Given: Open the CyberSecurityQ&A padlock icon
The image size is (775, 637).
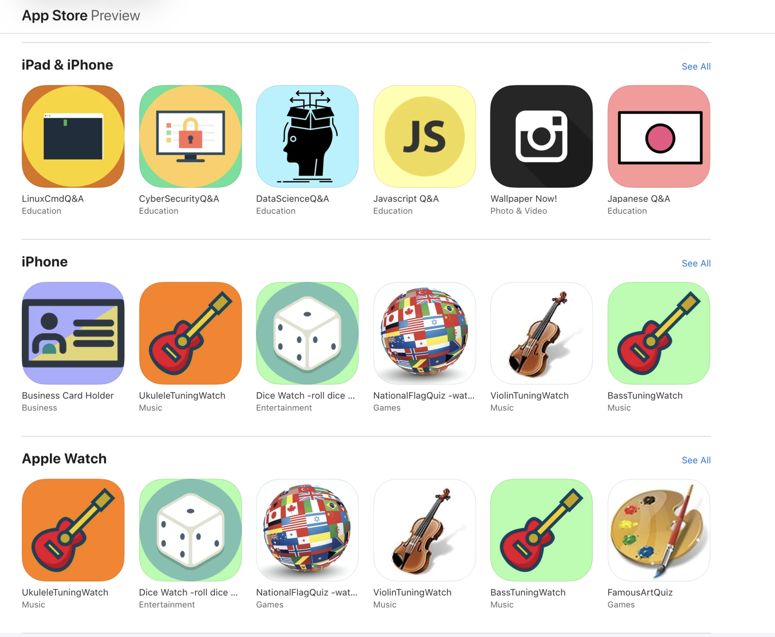Looking at the screenshot, I should pos(190,136).
